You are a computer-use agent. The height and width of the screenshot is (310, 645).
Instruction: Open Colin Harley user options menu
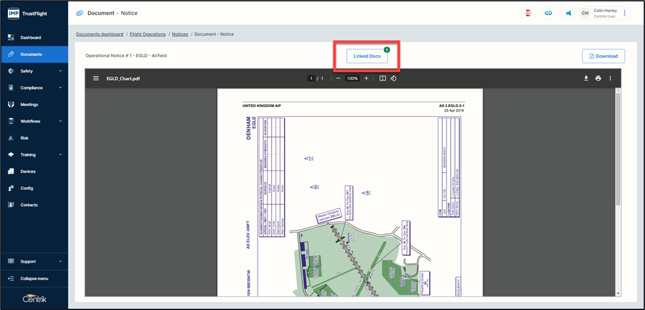click(x=625, y=13)
